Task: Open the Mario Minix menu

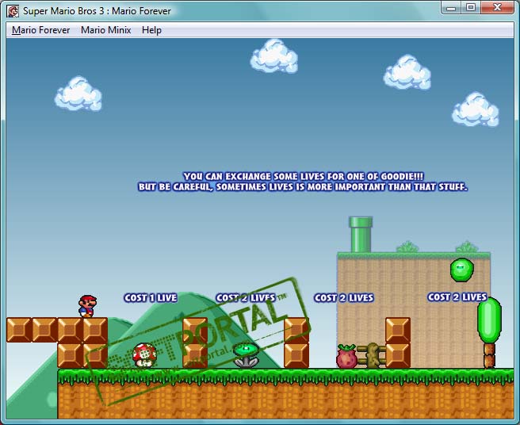Action: tap(105, 30)
